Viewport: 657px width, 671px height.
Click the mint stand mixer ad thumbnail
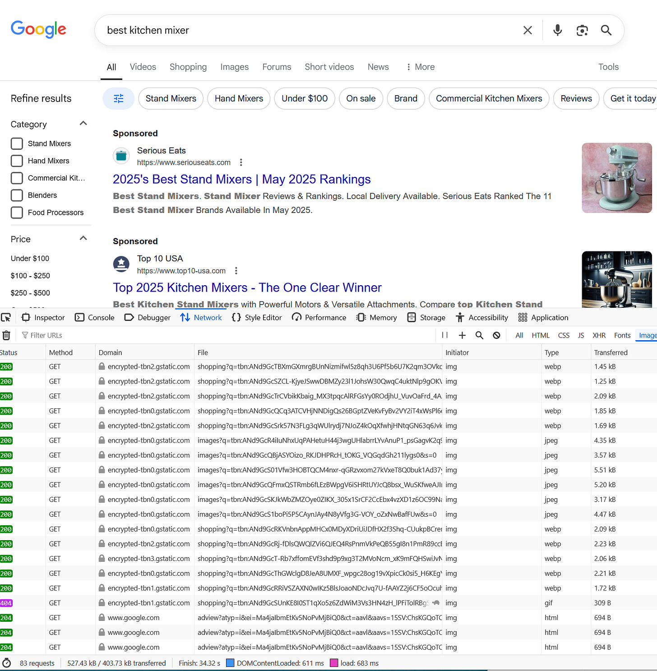pos(617,178)
